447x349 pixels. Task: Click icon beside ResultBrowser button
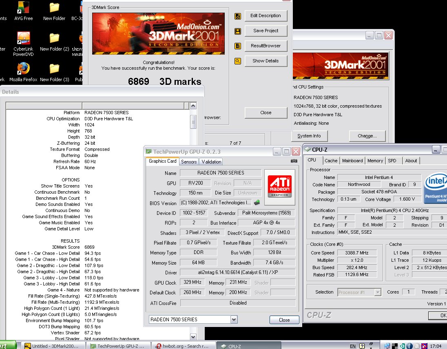pyautogui.click(x=238, y=46)
